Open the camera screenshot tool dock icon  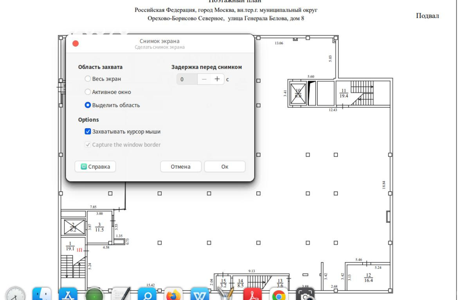305,294
